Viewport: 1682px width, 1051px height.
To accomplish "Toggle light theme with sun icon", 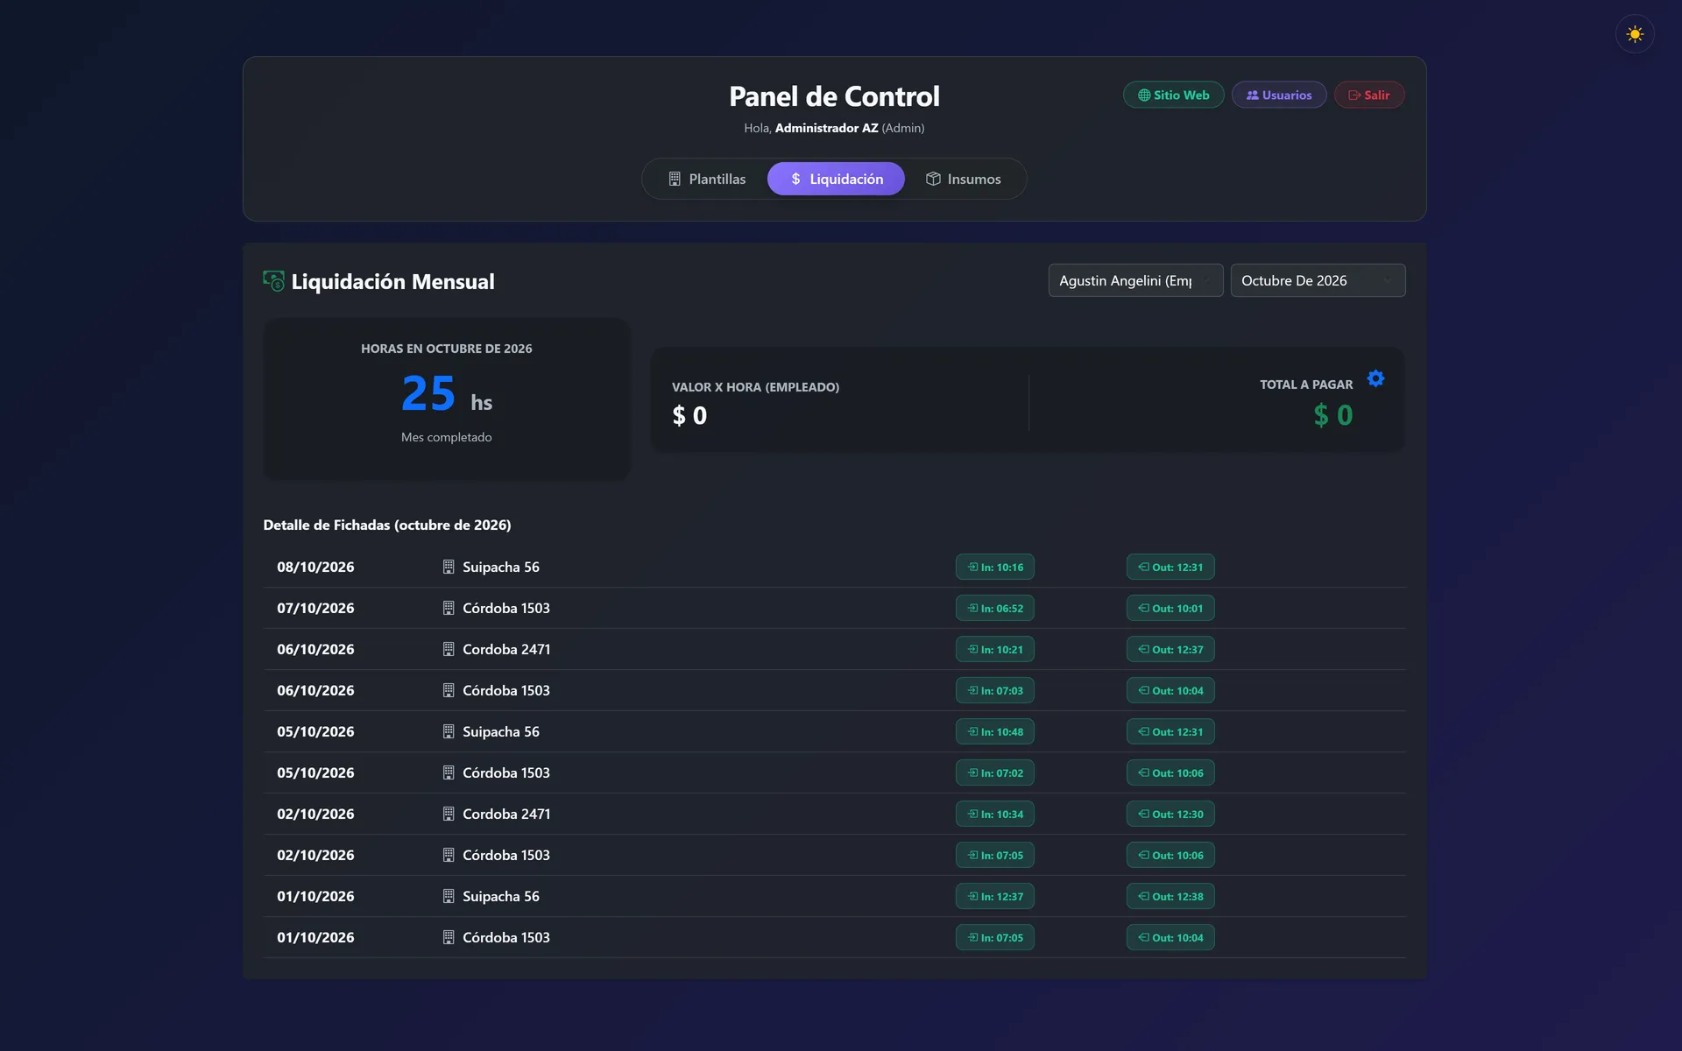I will [x=1635, y=34].
